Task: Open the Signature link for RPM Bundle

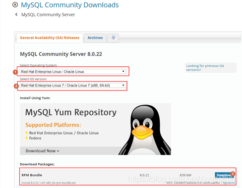Action: pyautogui.click(x=229, y=183)
